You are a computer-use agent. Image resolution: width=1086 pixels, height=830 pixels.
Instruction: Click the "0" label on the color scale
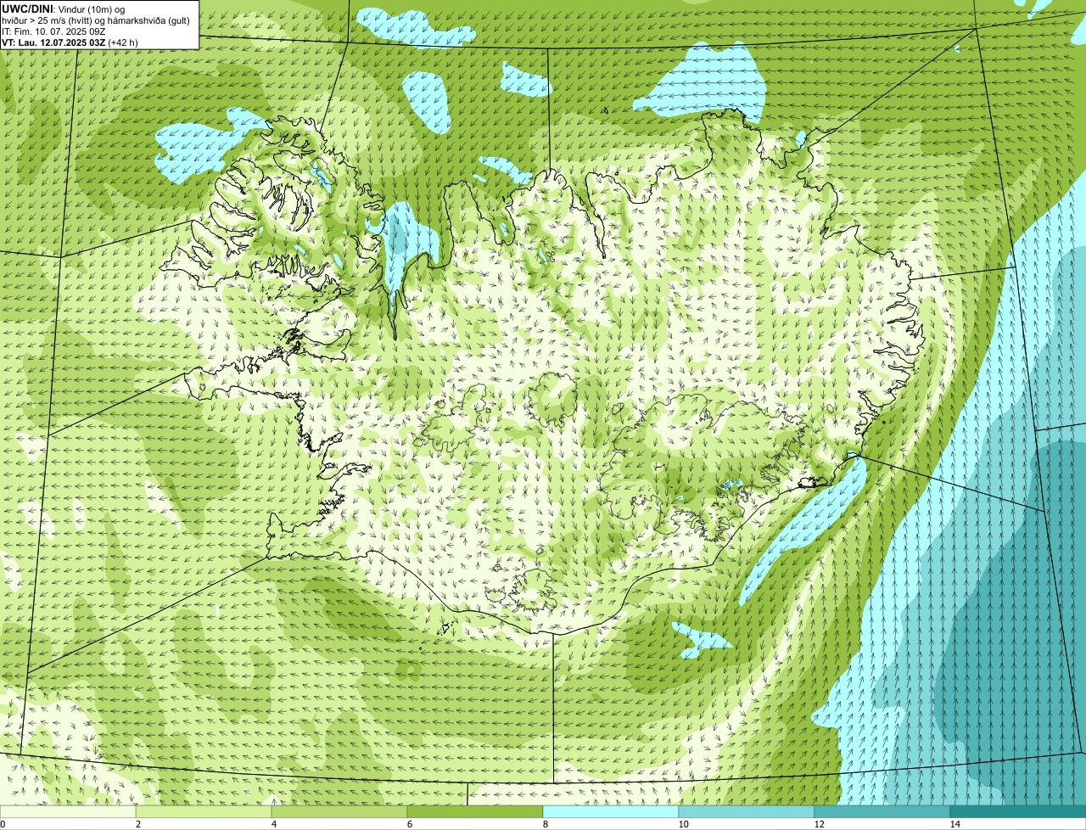click(3, 824)
